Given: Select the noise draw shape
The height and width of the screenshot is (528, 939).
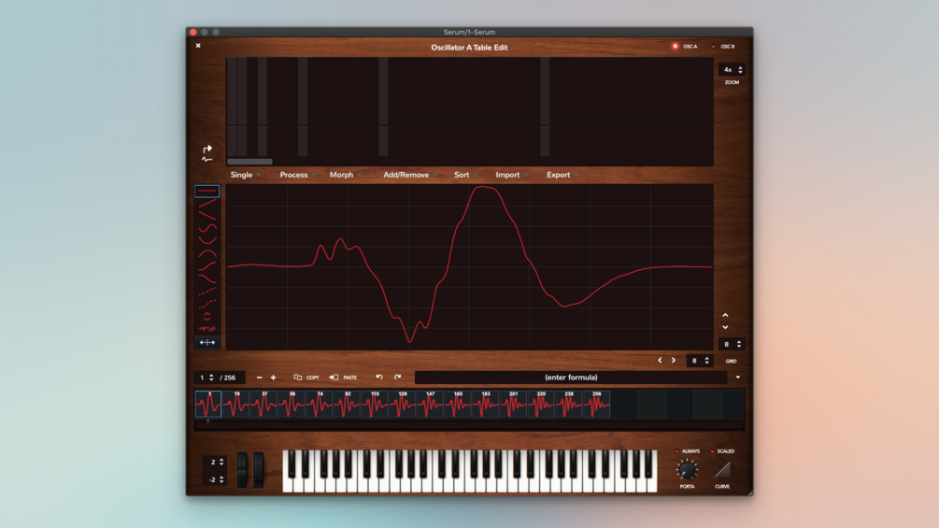Looking at the screenshot, I should pos(207,329).
